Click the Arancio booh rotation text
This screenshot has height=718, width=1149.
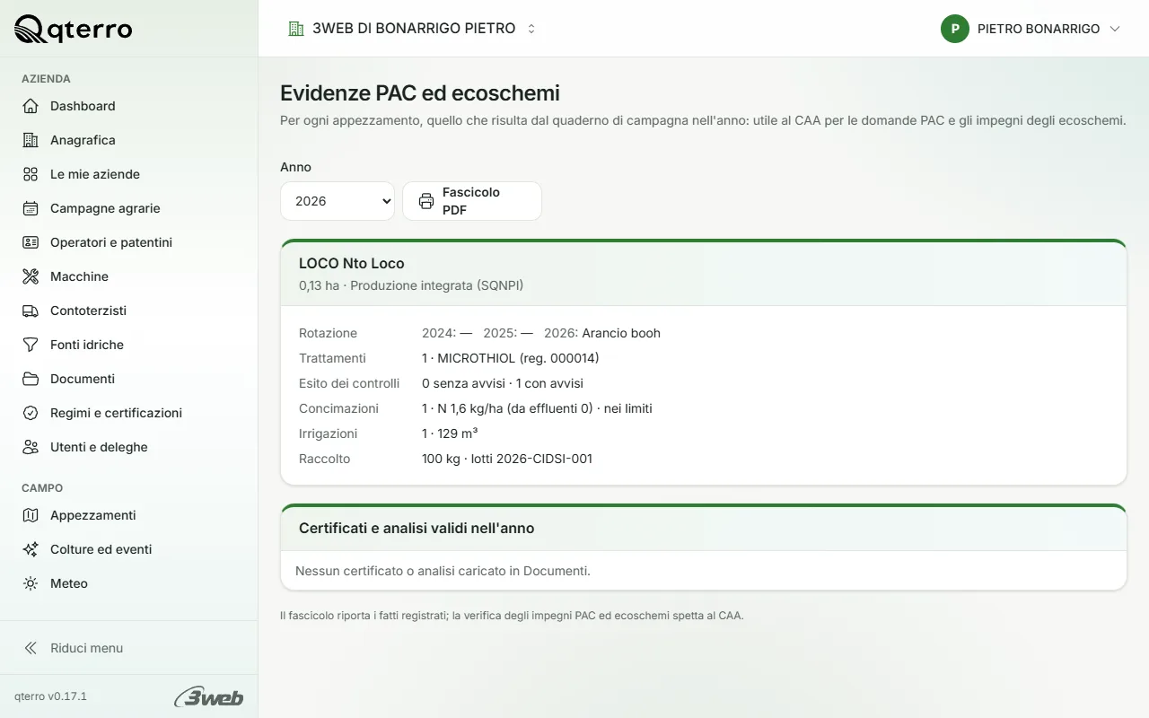(621, 333)
